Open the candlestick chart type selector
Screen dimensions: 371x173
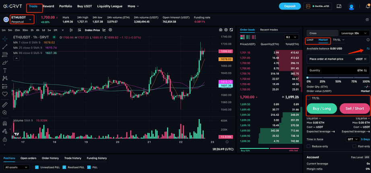pyautogui.click(x=71, y=30)
